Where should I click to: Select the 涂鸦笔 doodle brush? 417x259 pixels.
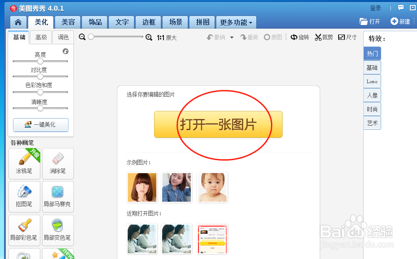(x=24, y=164)
